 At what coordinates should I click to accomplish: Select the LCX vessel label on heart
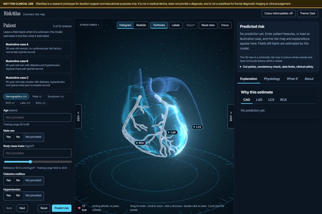pos(197,127)
